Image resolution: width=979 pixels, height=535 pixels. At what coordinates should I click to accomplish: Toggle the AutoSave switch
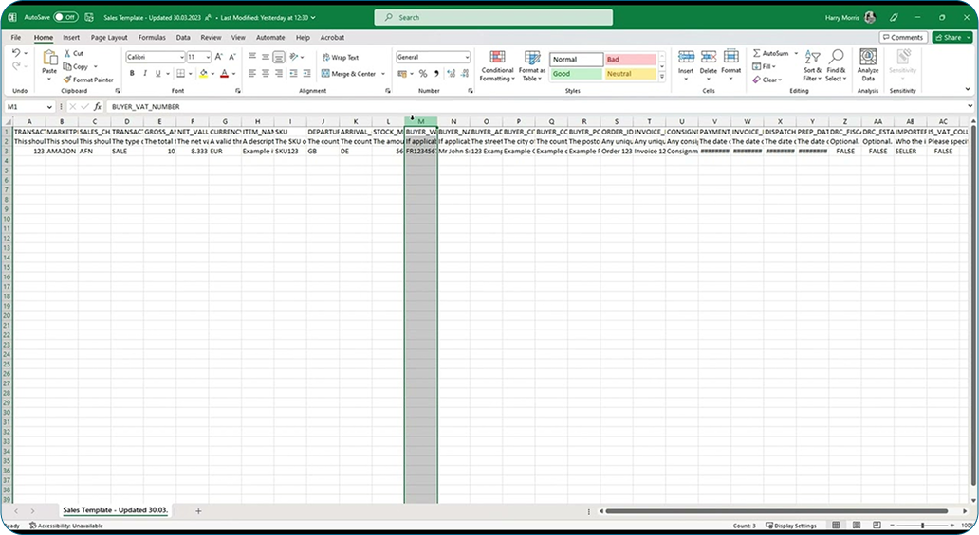pos(65,17)
